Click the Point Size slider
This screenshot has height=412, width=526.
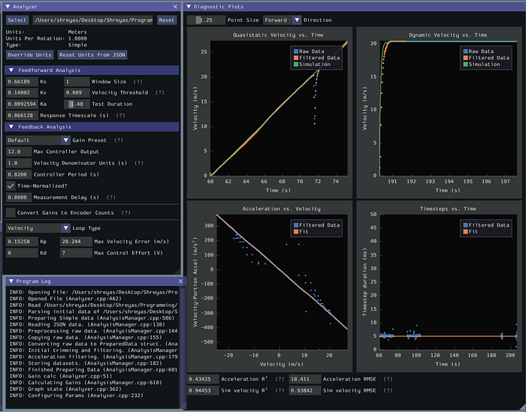tap(206, 20)
